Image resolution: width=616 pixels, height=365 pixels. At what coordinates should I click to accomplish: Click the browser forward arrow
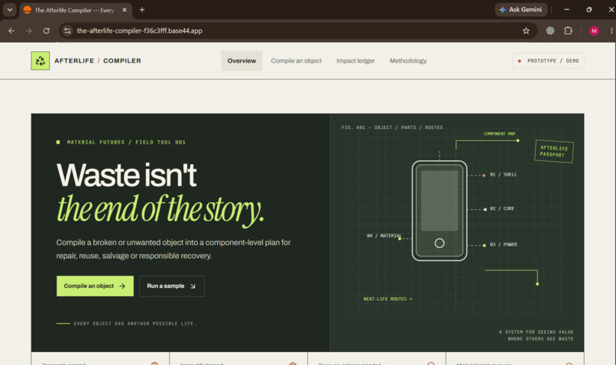point(29,31)
